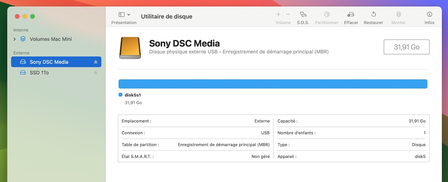
Task: Add a volume with the plus icon
Action: [278, 15]
